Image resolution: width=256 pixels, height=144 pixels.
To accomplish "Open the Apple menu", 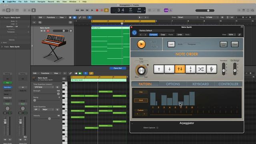I will [3, 2].
